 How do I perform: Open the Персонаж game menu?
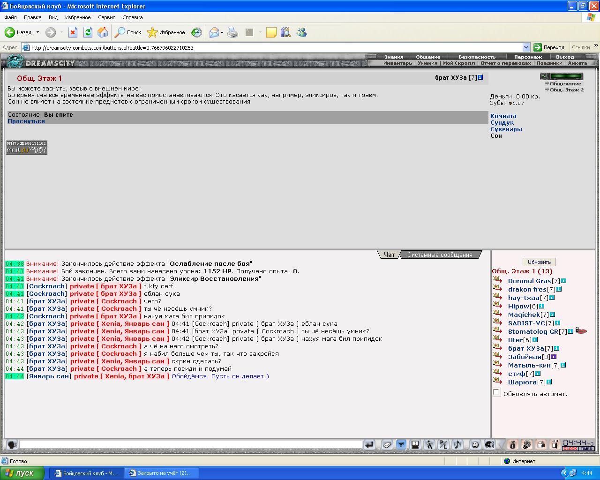coord(528,57)
